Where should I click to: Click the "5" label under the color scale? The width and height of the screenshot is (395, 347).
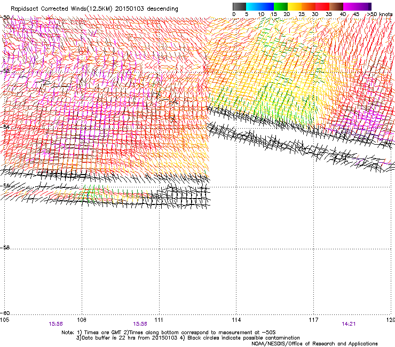pyautogui.click(x=247, y=14)
